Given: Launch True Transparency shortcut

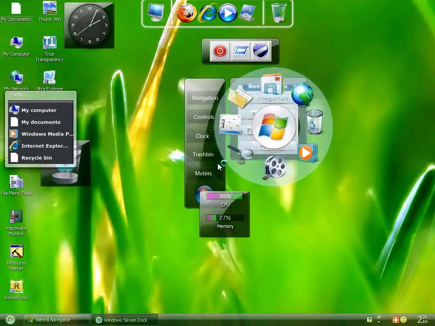Looking at the screenshot, I should point(49,49).
